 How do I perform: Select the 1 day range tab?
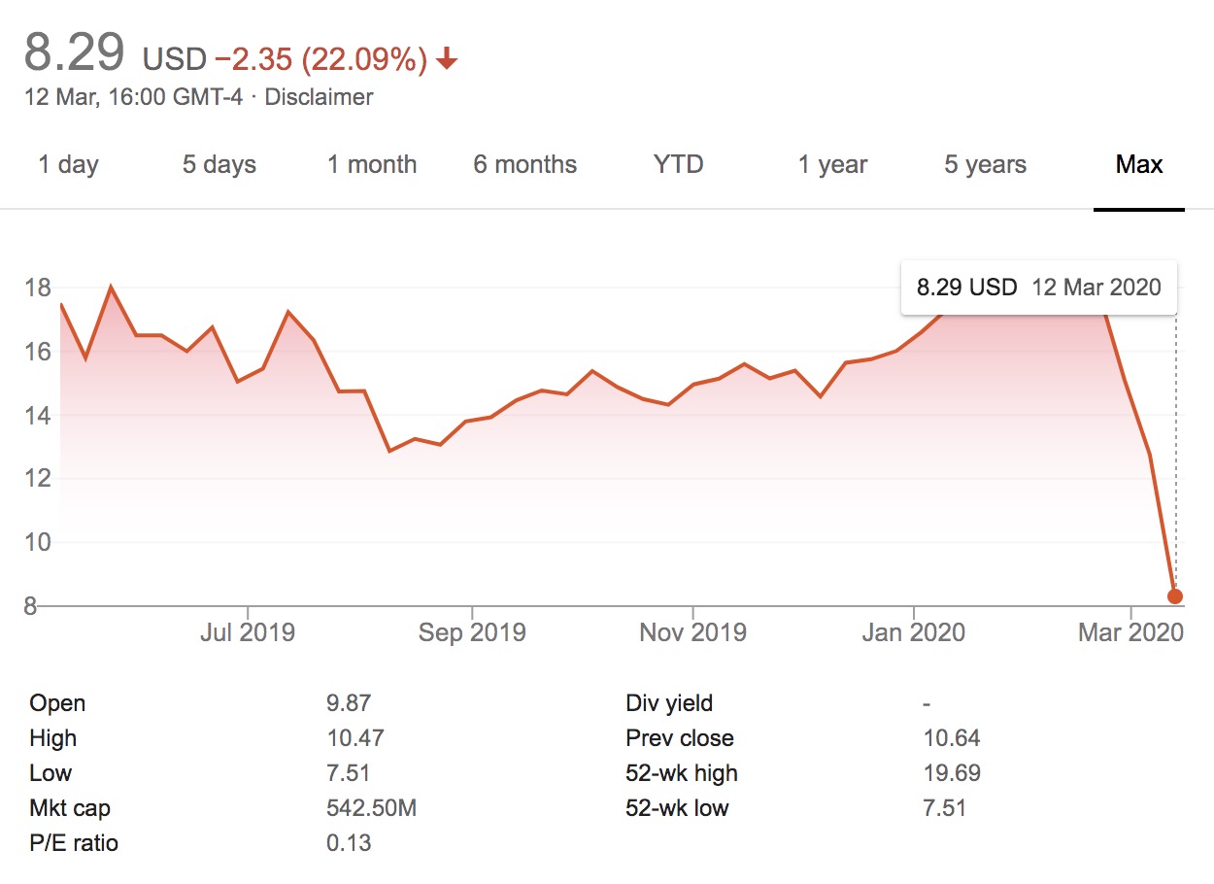68,165
